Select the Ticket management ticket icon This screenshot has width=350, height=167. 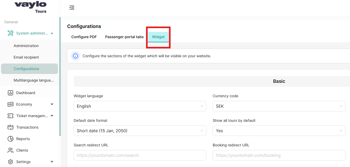point(10,116)
